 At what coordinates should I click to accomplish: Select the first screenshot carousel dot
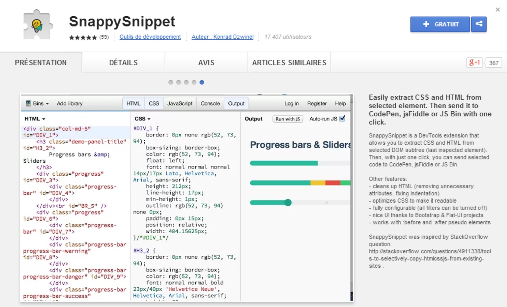171,82
